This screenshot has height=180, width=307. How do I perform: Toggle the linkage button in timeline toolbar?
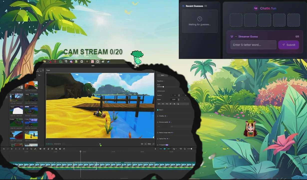click(x=168, y=149)
